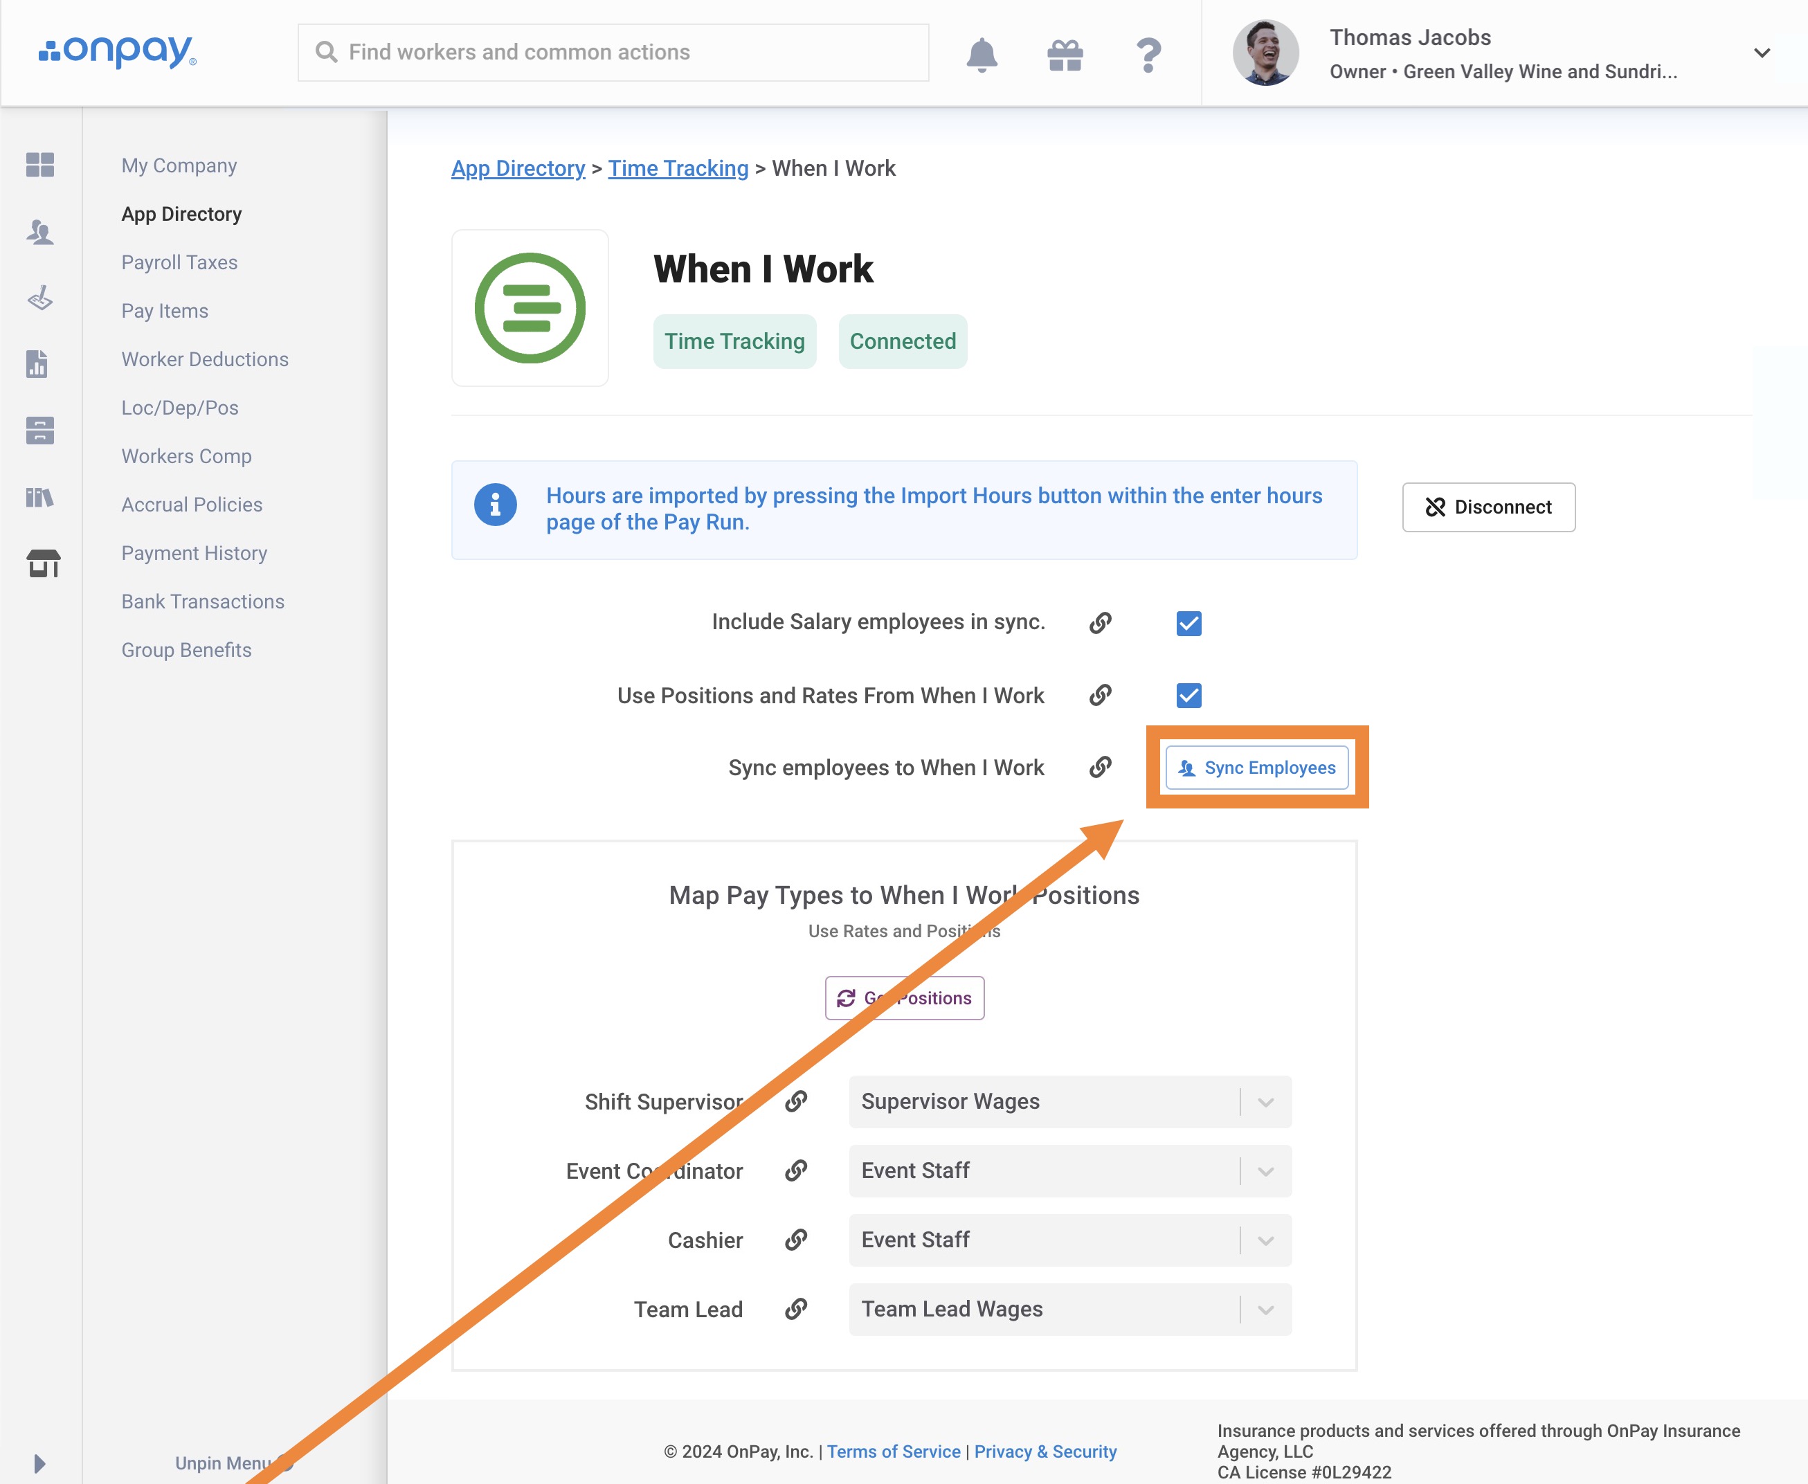Focus the Find workers search field
Viewport: 1808px width, 1484px height.
click(613, 52)
